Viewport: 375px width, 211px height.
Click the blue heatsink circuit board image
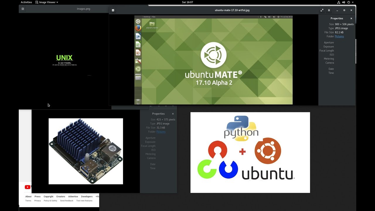click(86, 151)
